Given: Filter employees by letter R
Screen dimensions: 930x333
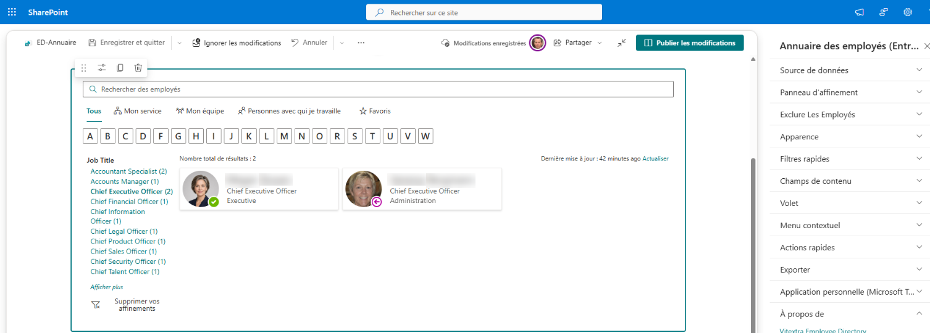Looking at the screenshot, I should 337,136.
